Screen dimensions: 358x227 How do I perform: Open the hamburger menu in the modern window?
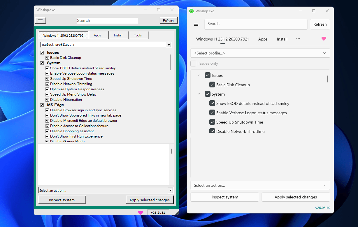click(196, 24)
